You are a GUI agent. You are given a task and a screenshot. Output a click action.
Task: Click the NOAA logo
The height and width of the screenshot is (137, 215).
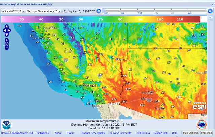[6, 125]
